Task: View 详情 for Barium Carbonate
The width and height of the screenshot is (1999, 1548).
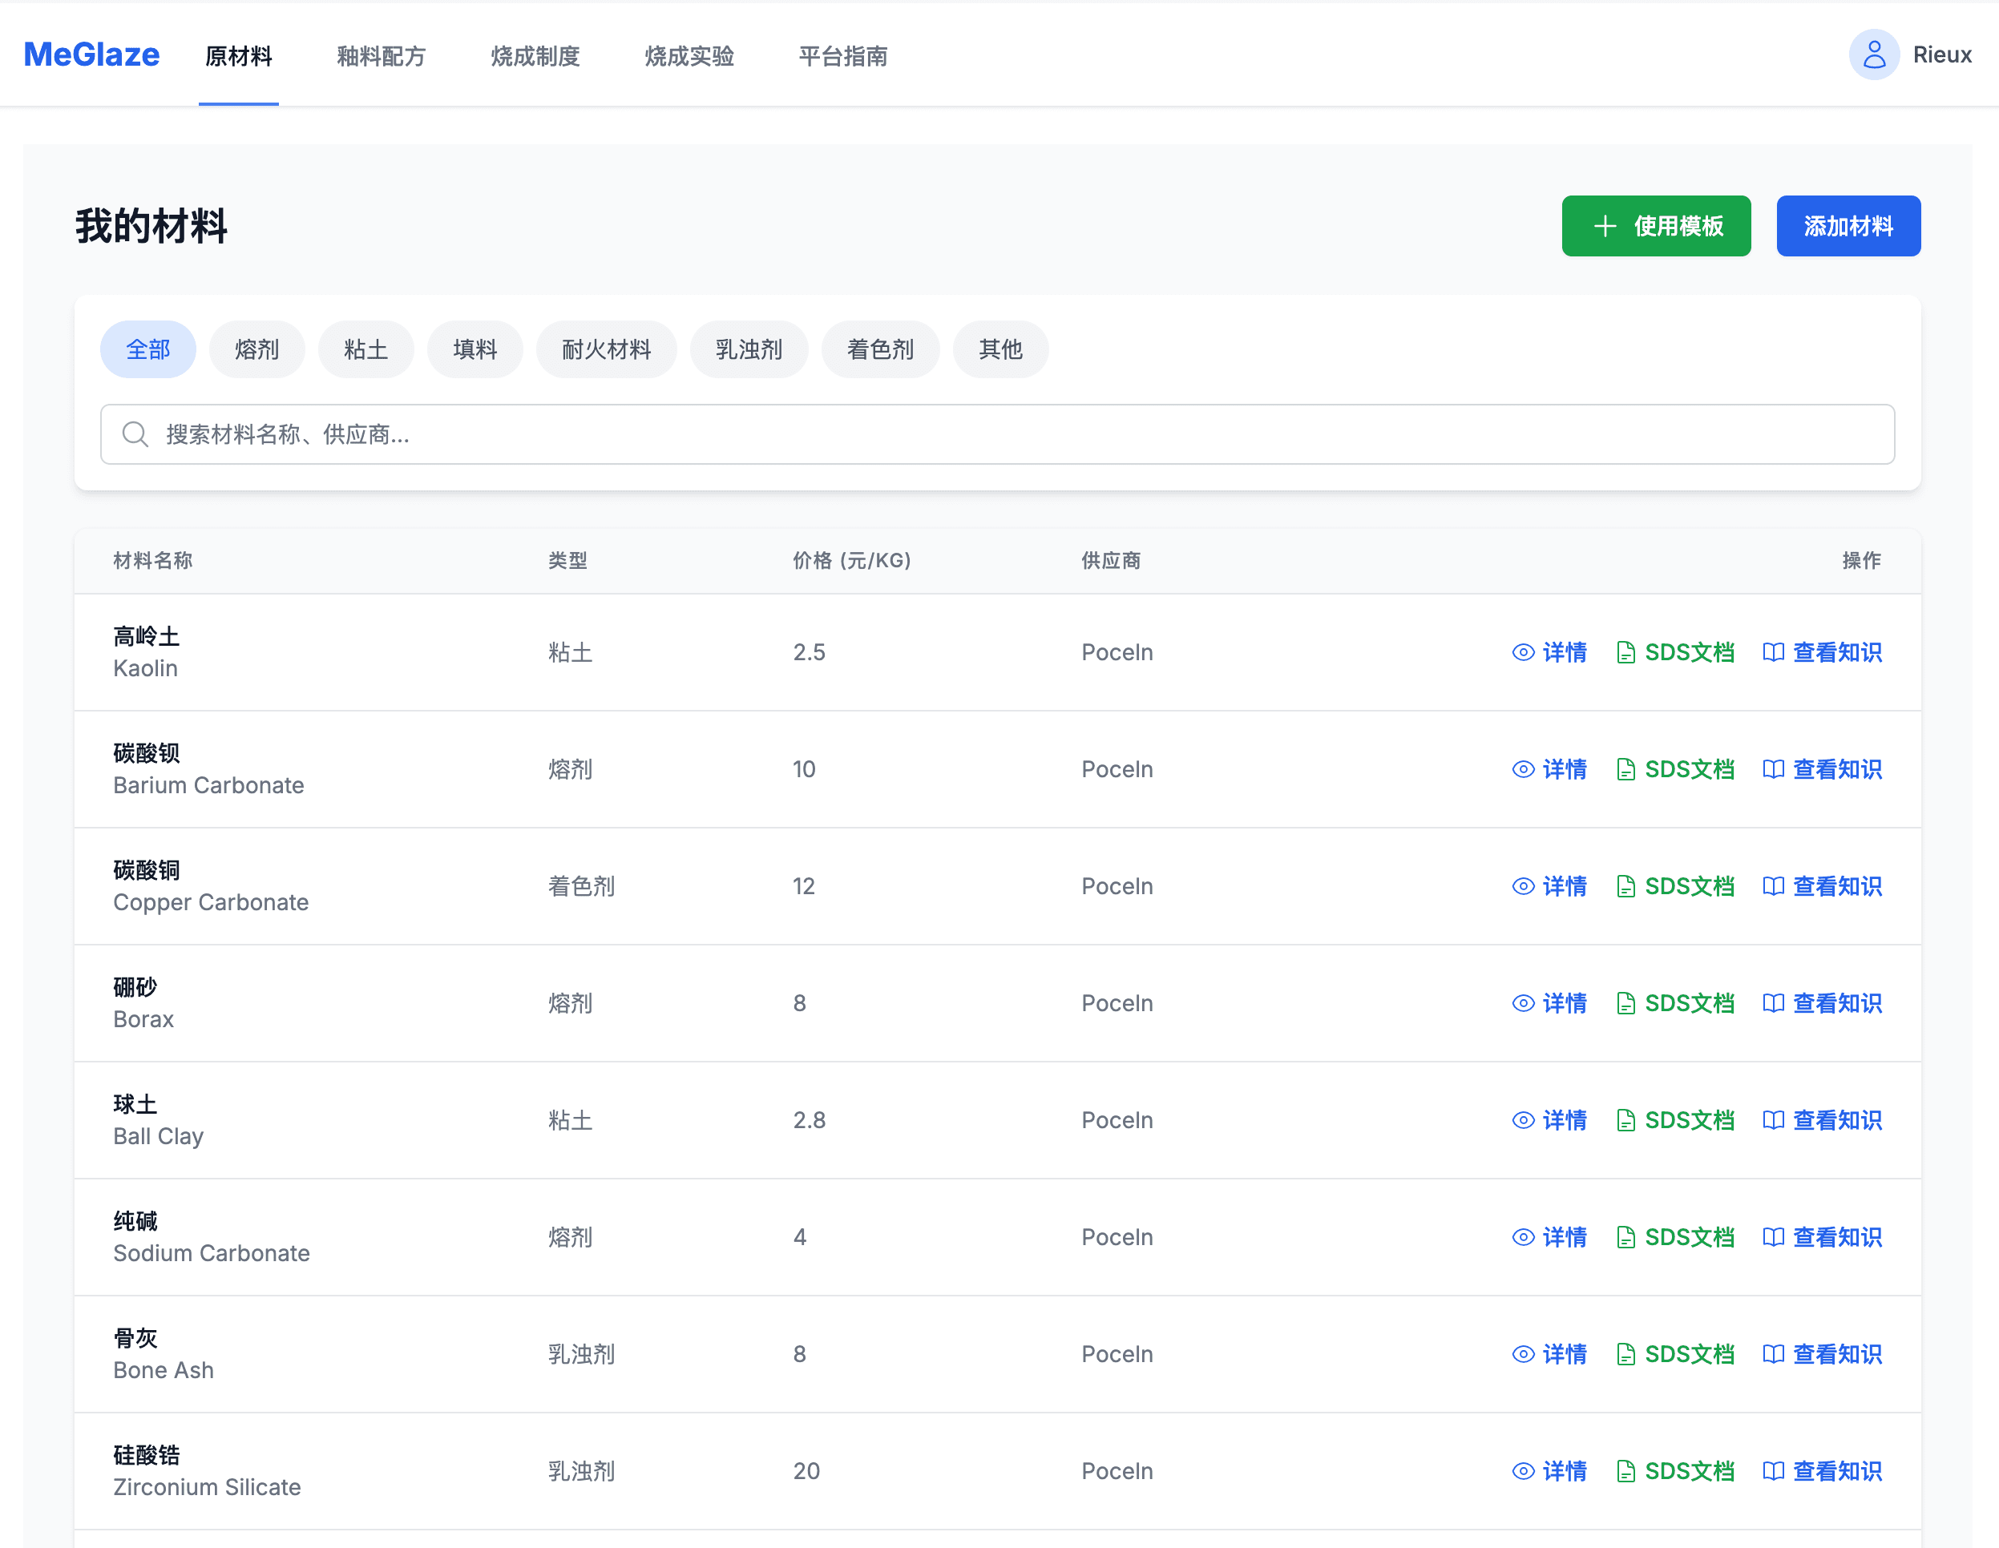Action: pyautogui.click(x=1549, y=769)
